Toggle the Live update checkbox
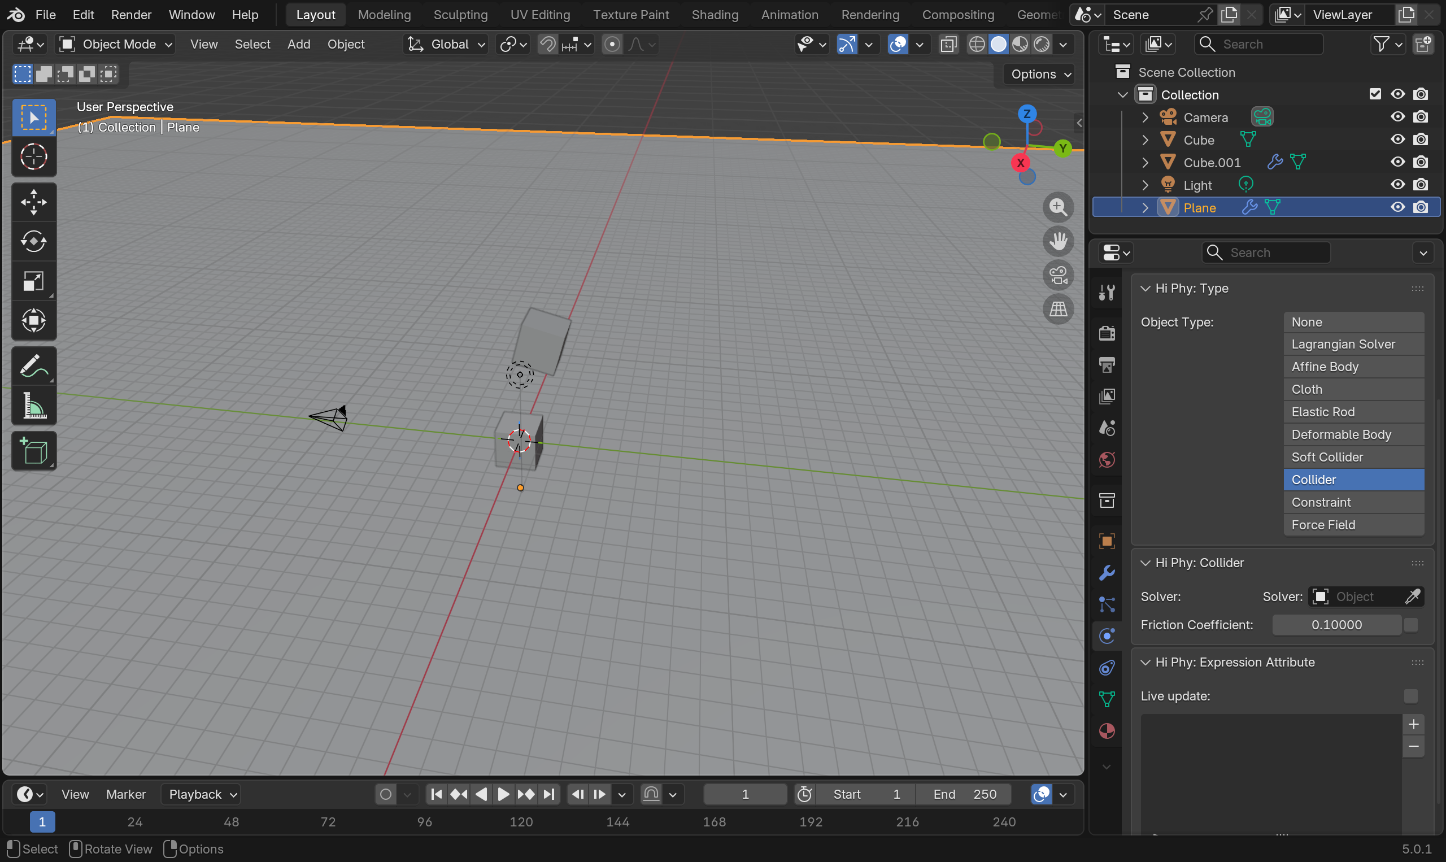The height and width of the screenshot is (862, 1446). [x=1410, y=696]
